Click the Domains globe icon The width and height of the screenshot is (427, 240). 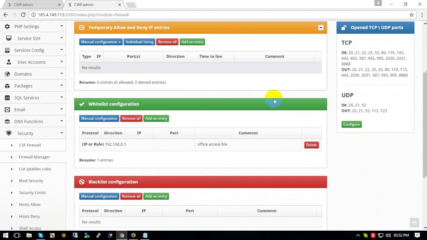[x=7, y=74]
